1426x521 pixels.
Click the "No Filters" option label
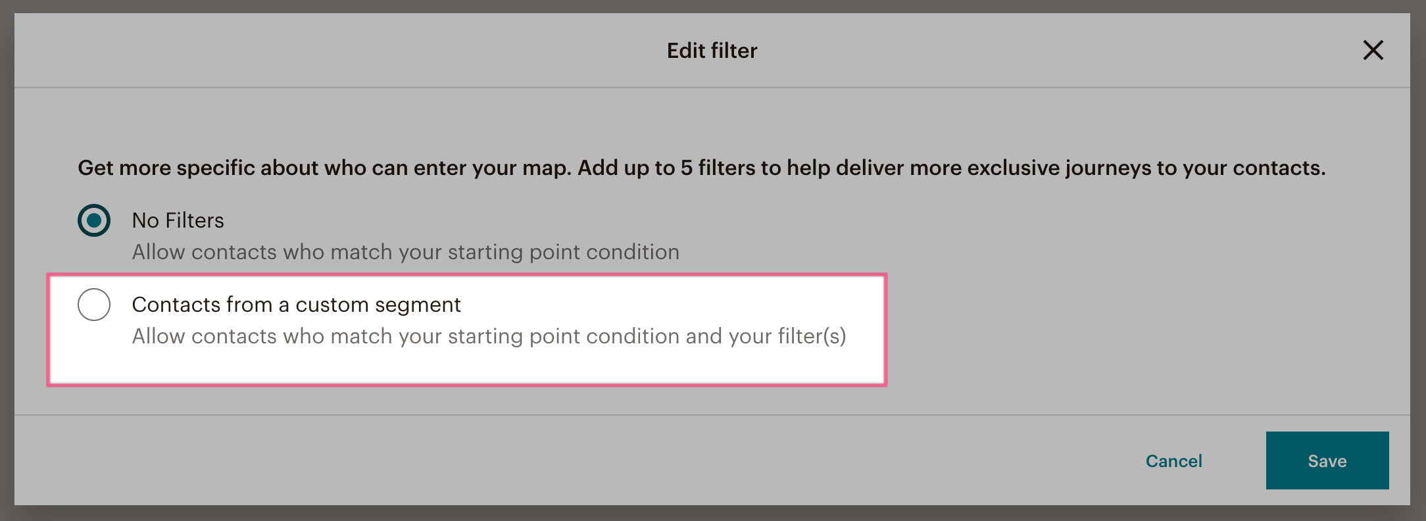tap(178, 220)
